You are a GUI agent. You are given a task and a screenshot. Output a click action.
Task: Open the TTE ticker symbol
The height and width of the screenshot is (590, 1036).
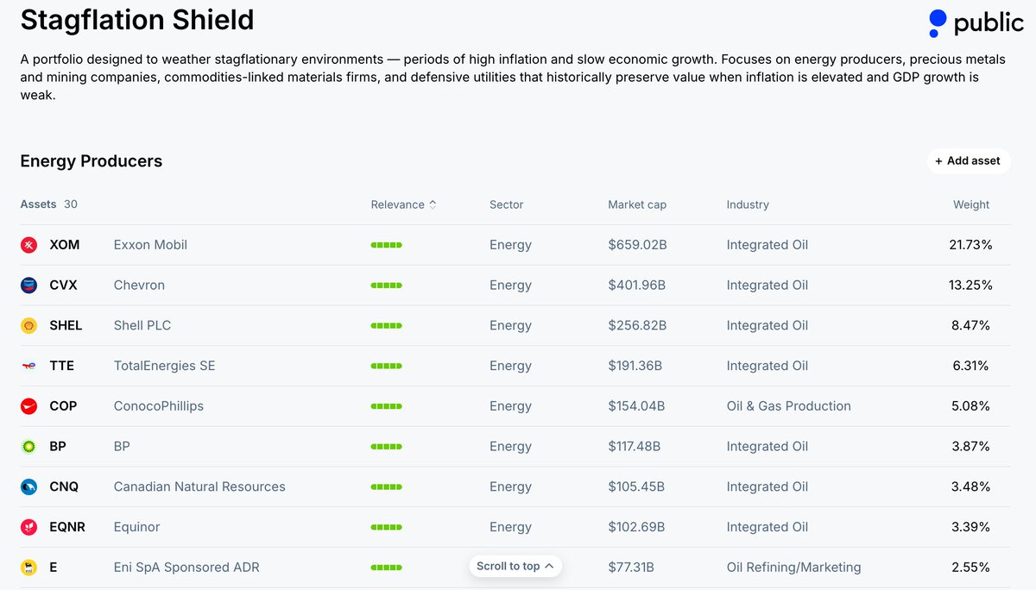pos(62,366)
